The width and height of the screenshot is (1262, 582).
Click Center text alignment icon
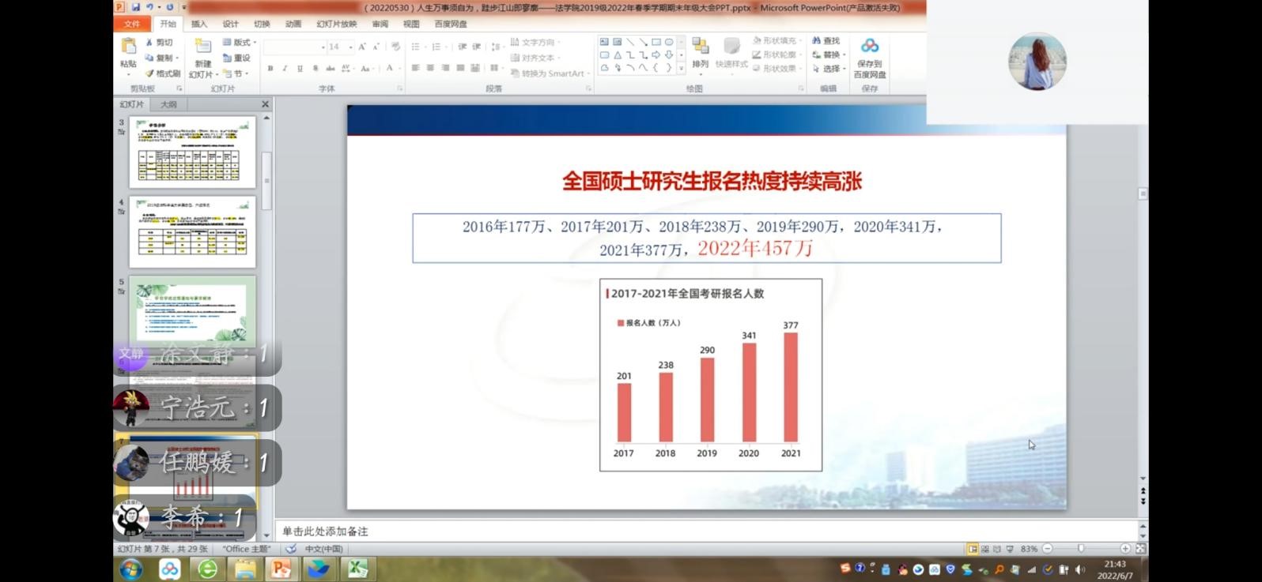(x=430, y=69)
